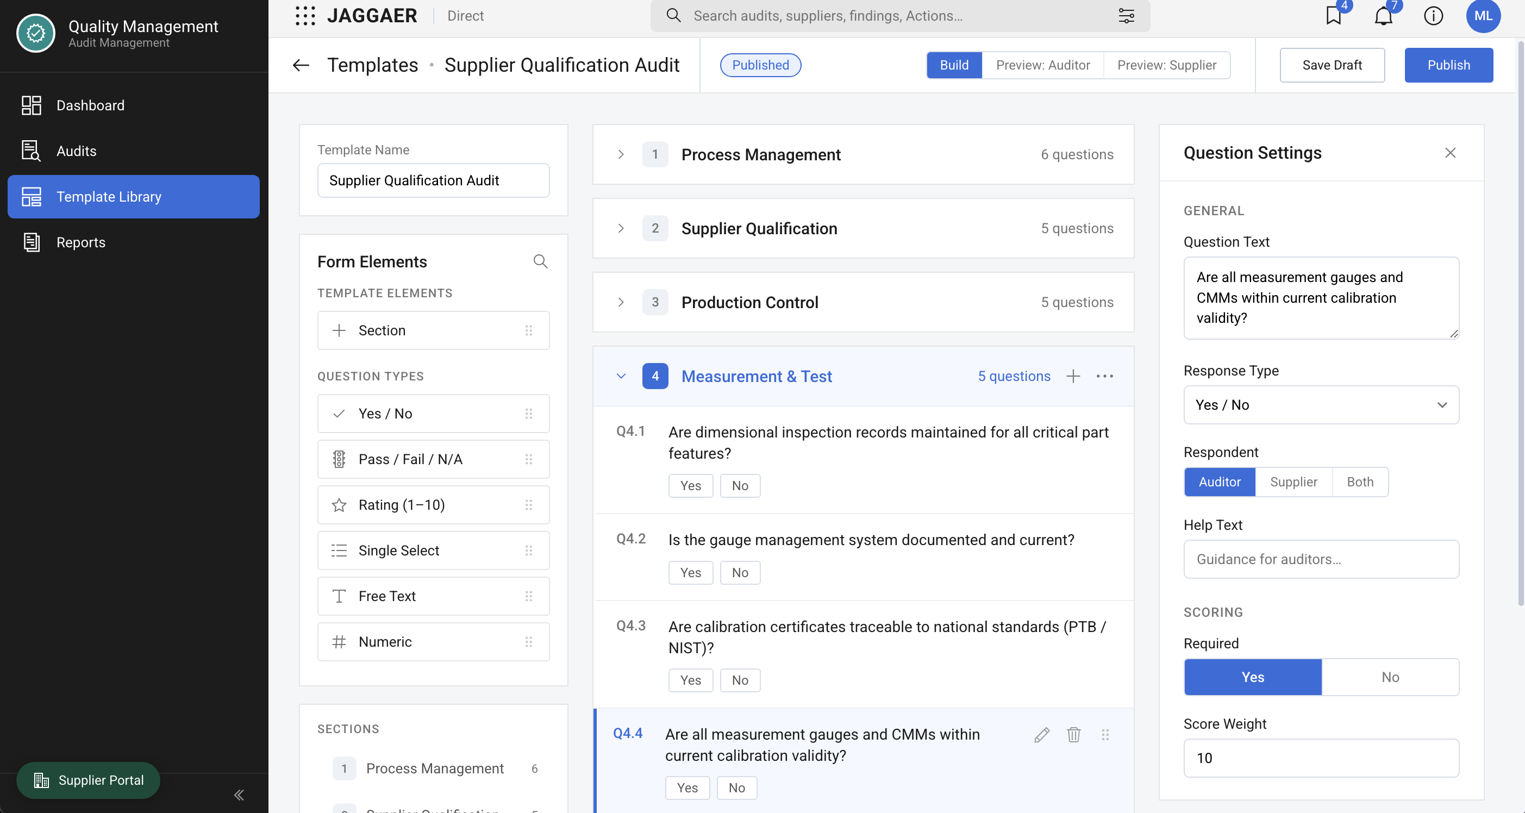Grab the Numeric element drag handle
Screen dimensions: 1525x813
(529, 641)
